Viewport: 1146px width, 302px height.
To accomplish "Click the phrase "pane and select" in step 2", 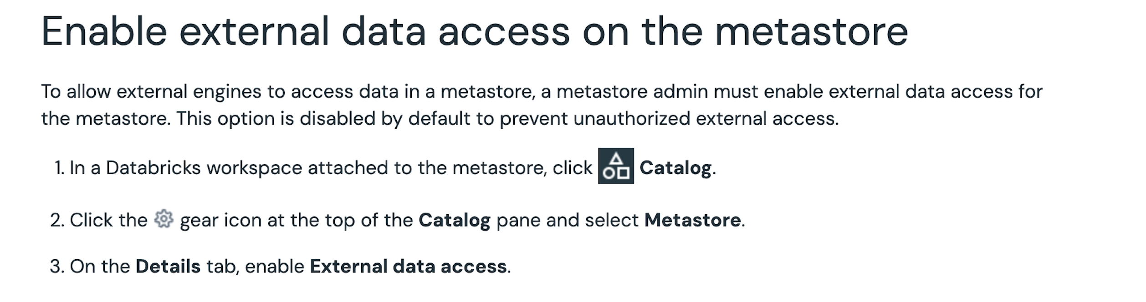I will (567, 220).
